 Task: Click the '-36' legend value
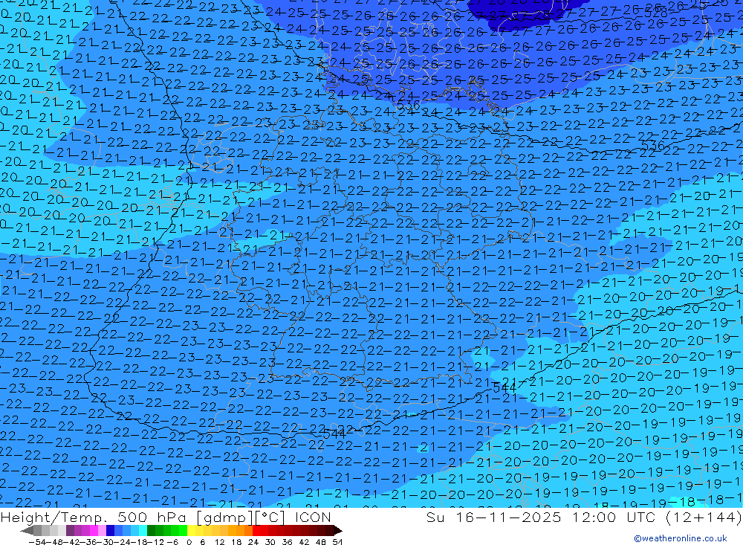(88, 542)
